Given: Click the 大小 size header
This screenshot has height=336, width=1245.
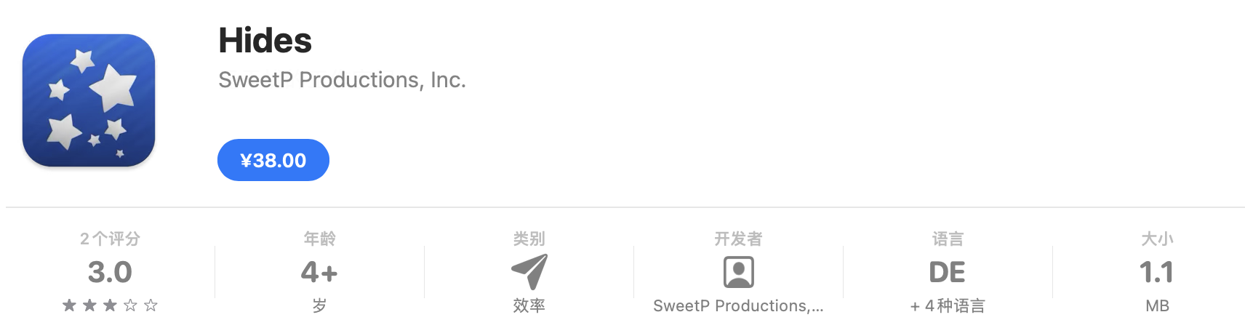Looking at the screenshot, I should pyautogui.click(x=1157, y=239).
